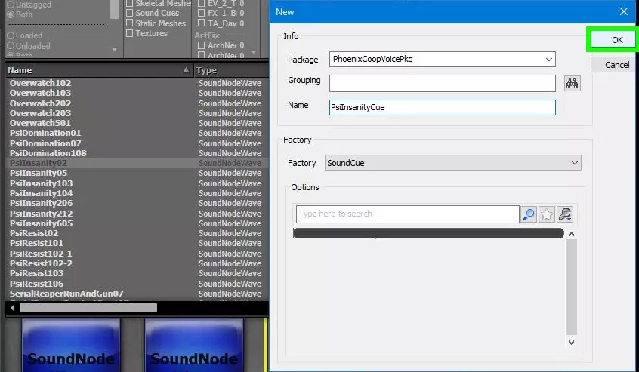
Task: Close the New dialog with X
Action: pos(623,11)
